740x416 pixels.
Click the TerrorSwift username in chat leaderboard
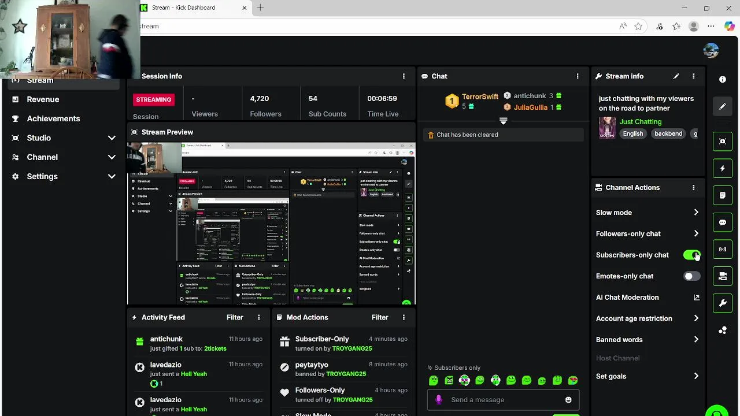[480, 96]
